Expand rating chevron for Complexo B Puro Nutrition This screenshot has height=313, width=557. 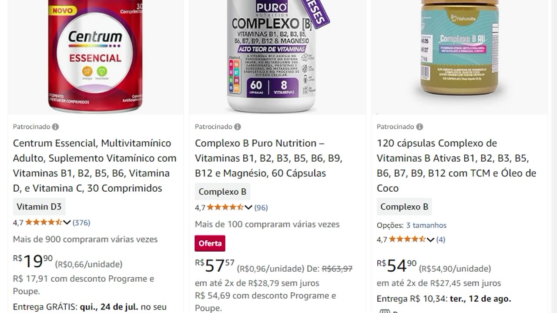pyautogui.click(x=248, y=207)
